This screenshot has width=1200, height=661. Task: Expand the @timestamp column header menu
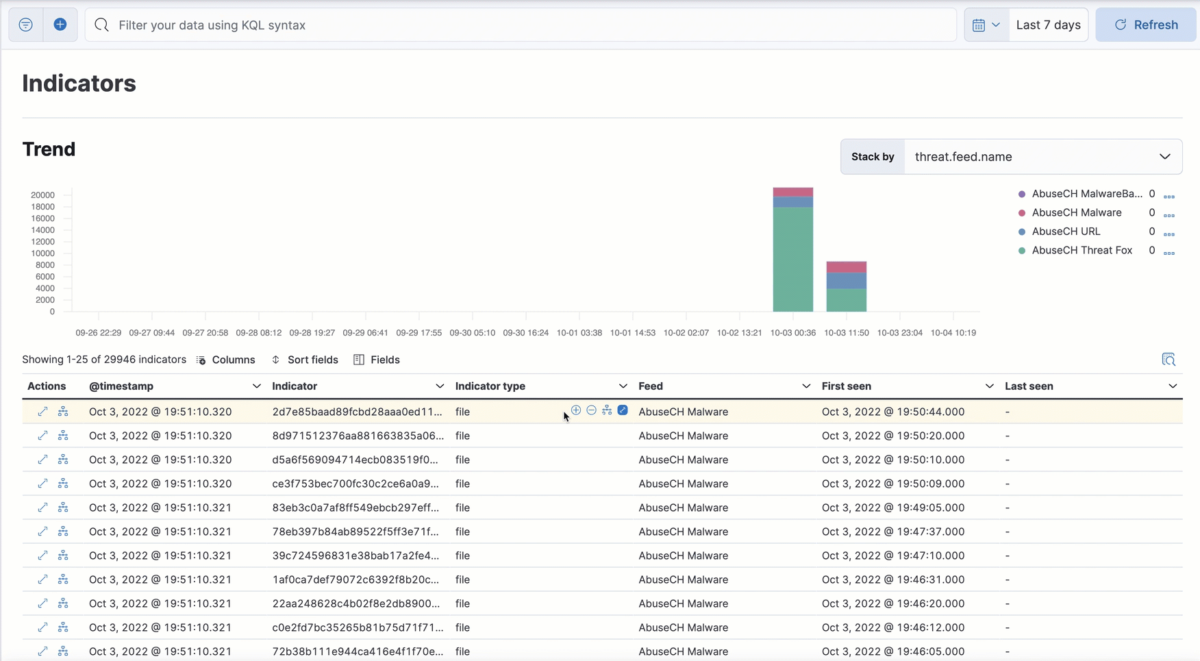[256, 386]
